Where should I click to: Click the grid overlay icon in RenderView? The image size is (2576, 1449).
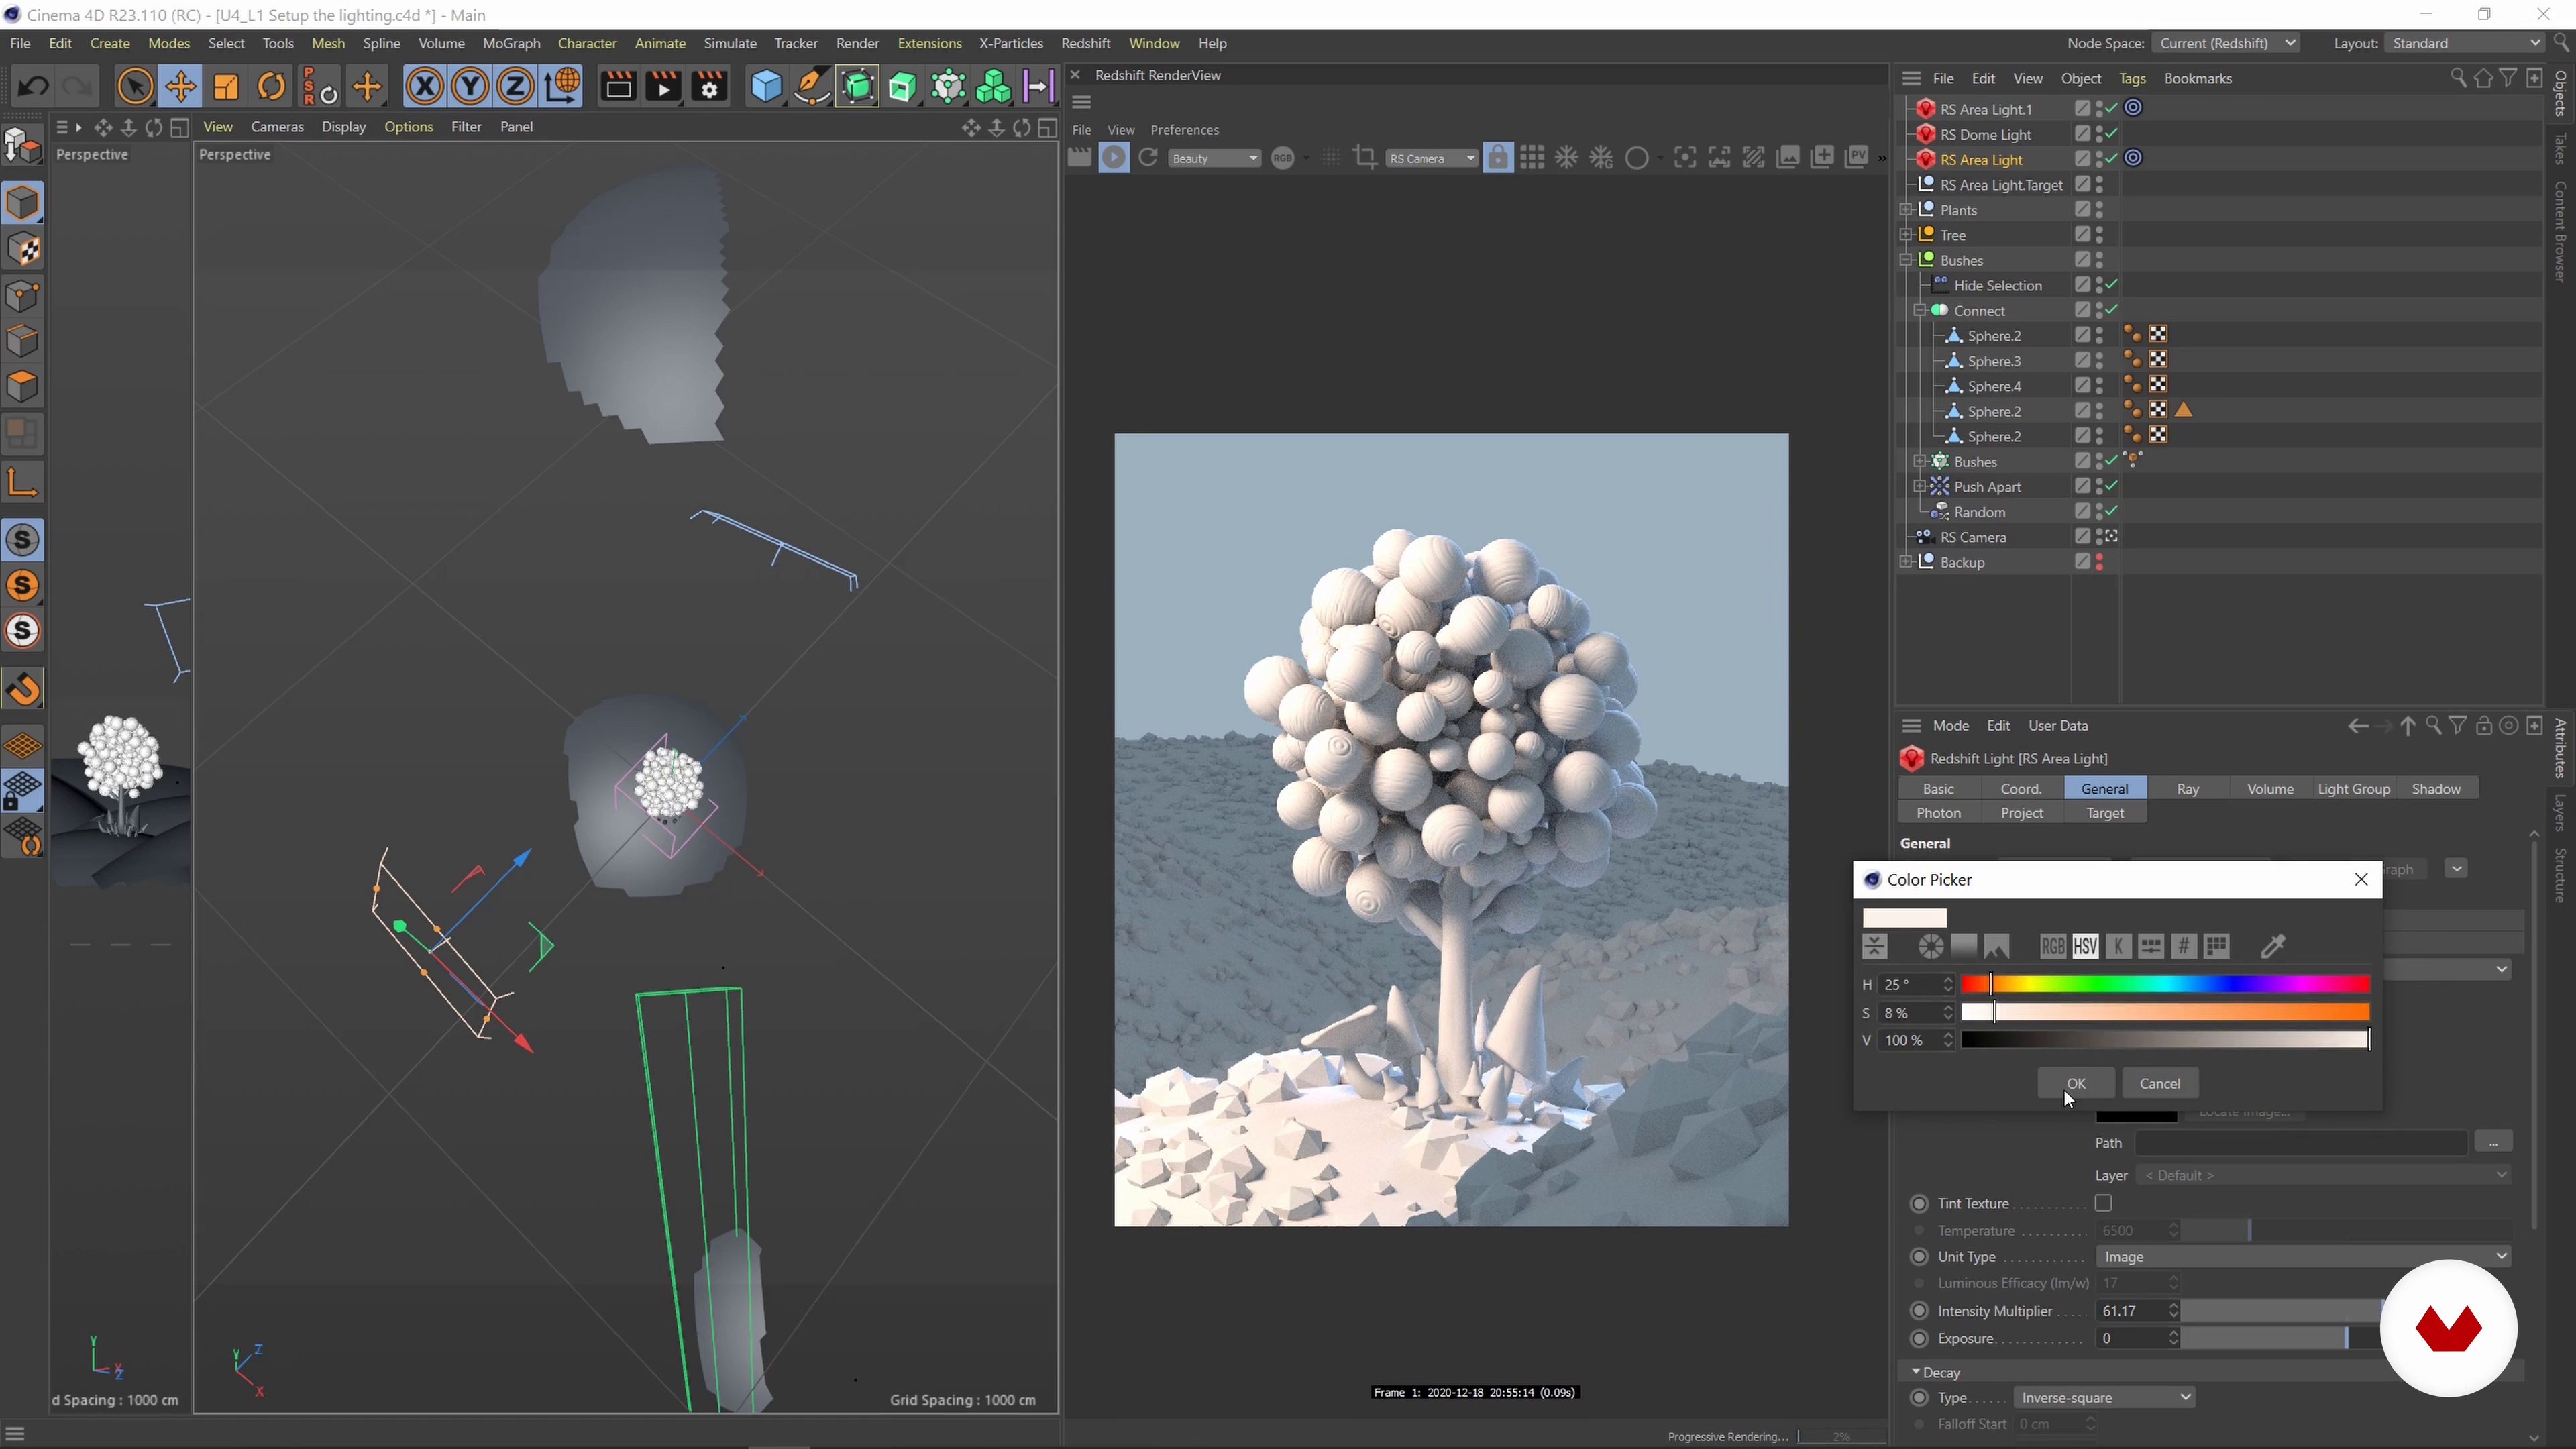coord(1532,158)
